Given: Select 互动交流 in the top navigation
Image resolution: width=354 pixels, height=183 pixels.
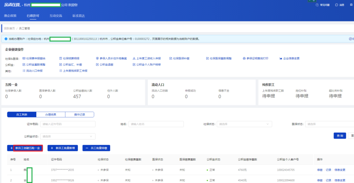Looking at the screenshot, I should [x=56, y=16].
